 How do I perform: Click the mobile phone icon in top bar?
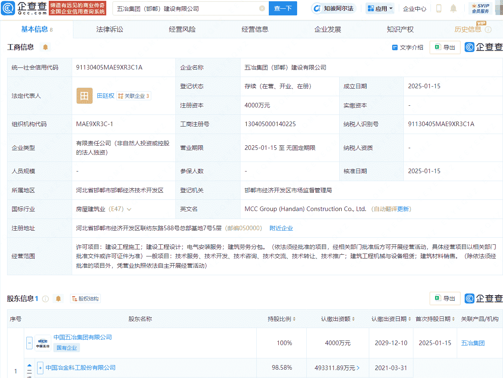(438, 8)
